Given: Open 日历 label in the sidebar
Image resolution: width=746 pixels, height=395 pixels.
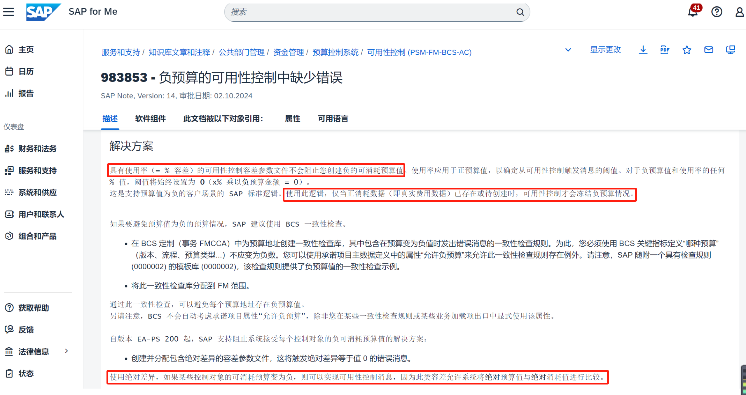Looking at the screenshot, I should pyautogui.click(x=26, y=71).
